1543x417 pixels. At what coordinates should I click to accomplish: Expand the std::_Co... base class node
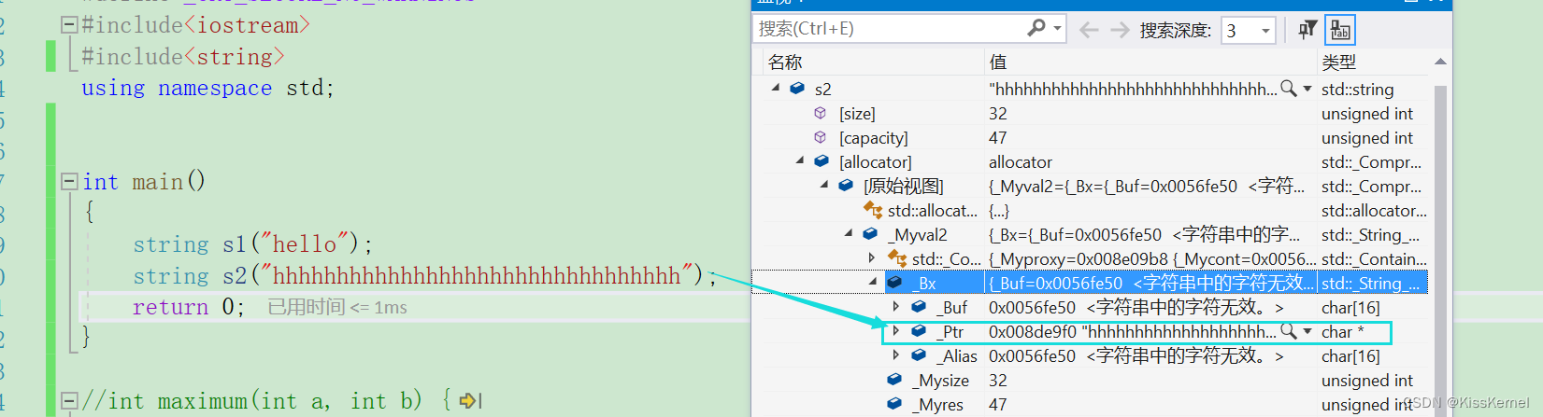(x=872, y=257)
